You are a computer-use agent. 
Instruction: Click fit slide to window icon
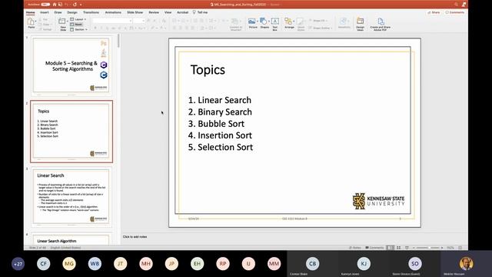tap(460, 248)
